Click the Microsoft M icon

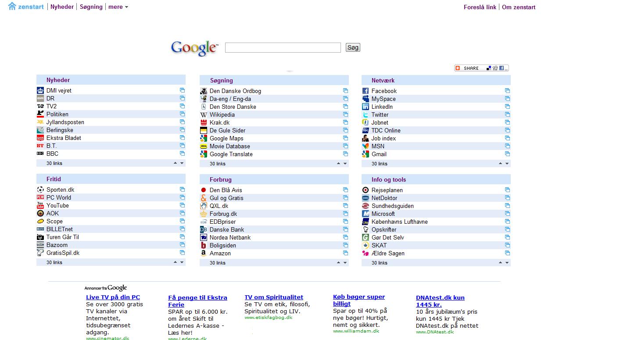point(366,214)
